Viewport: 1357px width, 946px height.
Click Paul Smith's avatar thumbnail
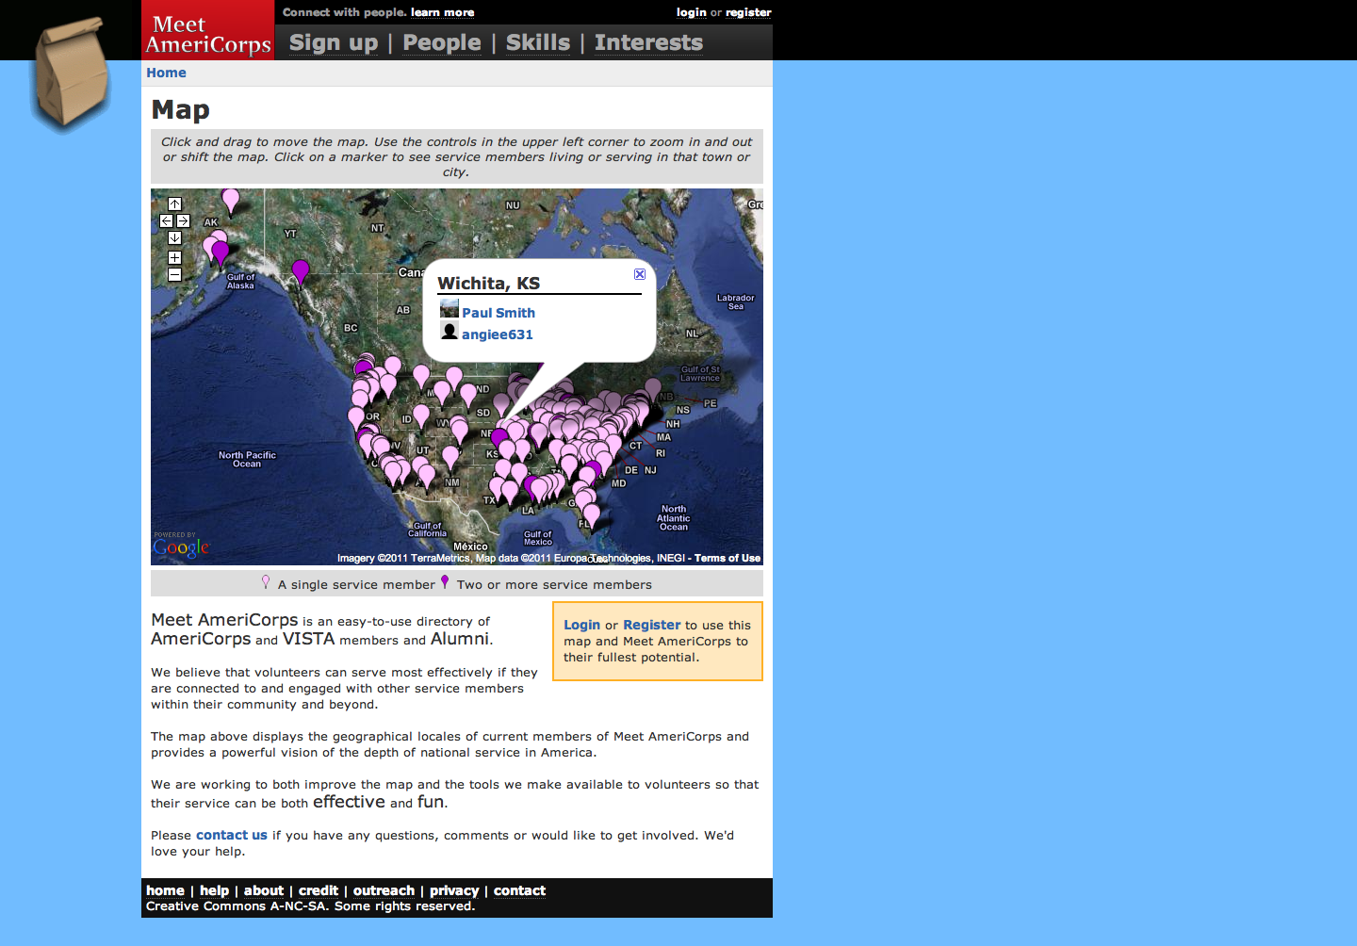[450, 309]
